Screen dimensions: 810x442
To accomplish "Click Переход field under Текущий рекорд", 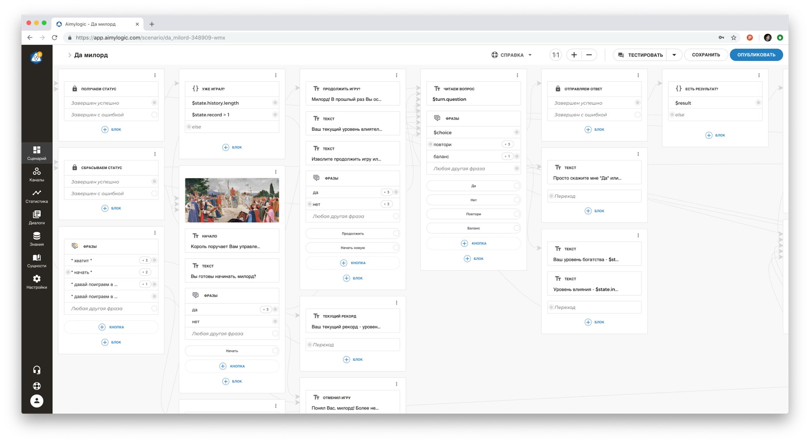I will 353,345.
